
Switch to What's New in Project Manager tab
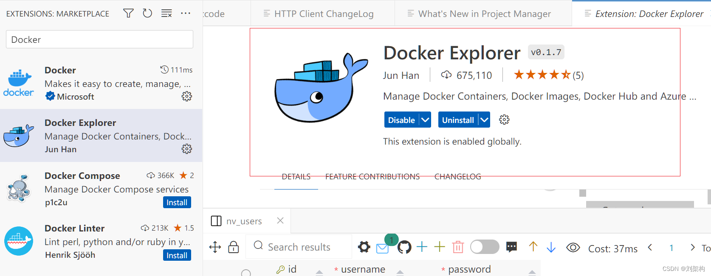(x=484, y=14)
